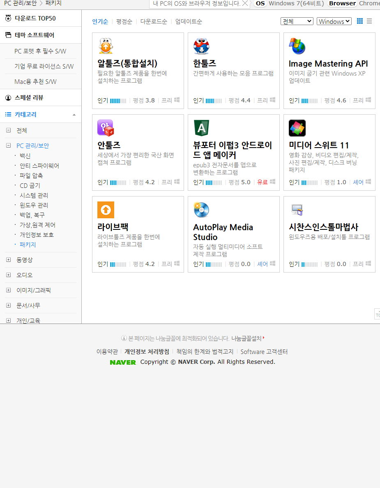The width and height of the screenshot is (380, 488).
Task: Open 책임의 한계와 법적고지 link
Action: 205,352
